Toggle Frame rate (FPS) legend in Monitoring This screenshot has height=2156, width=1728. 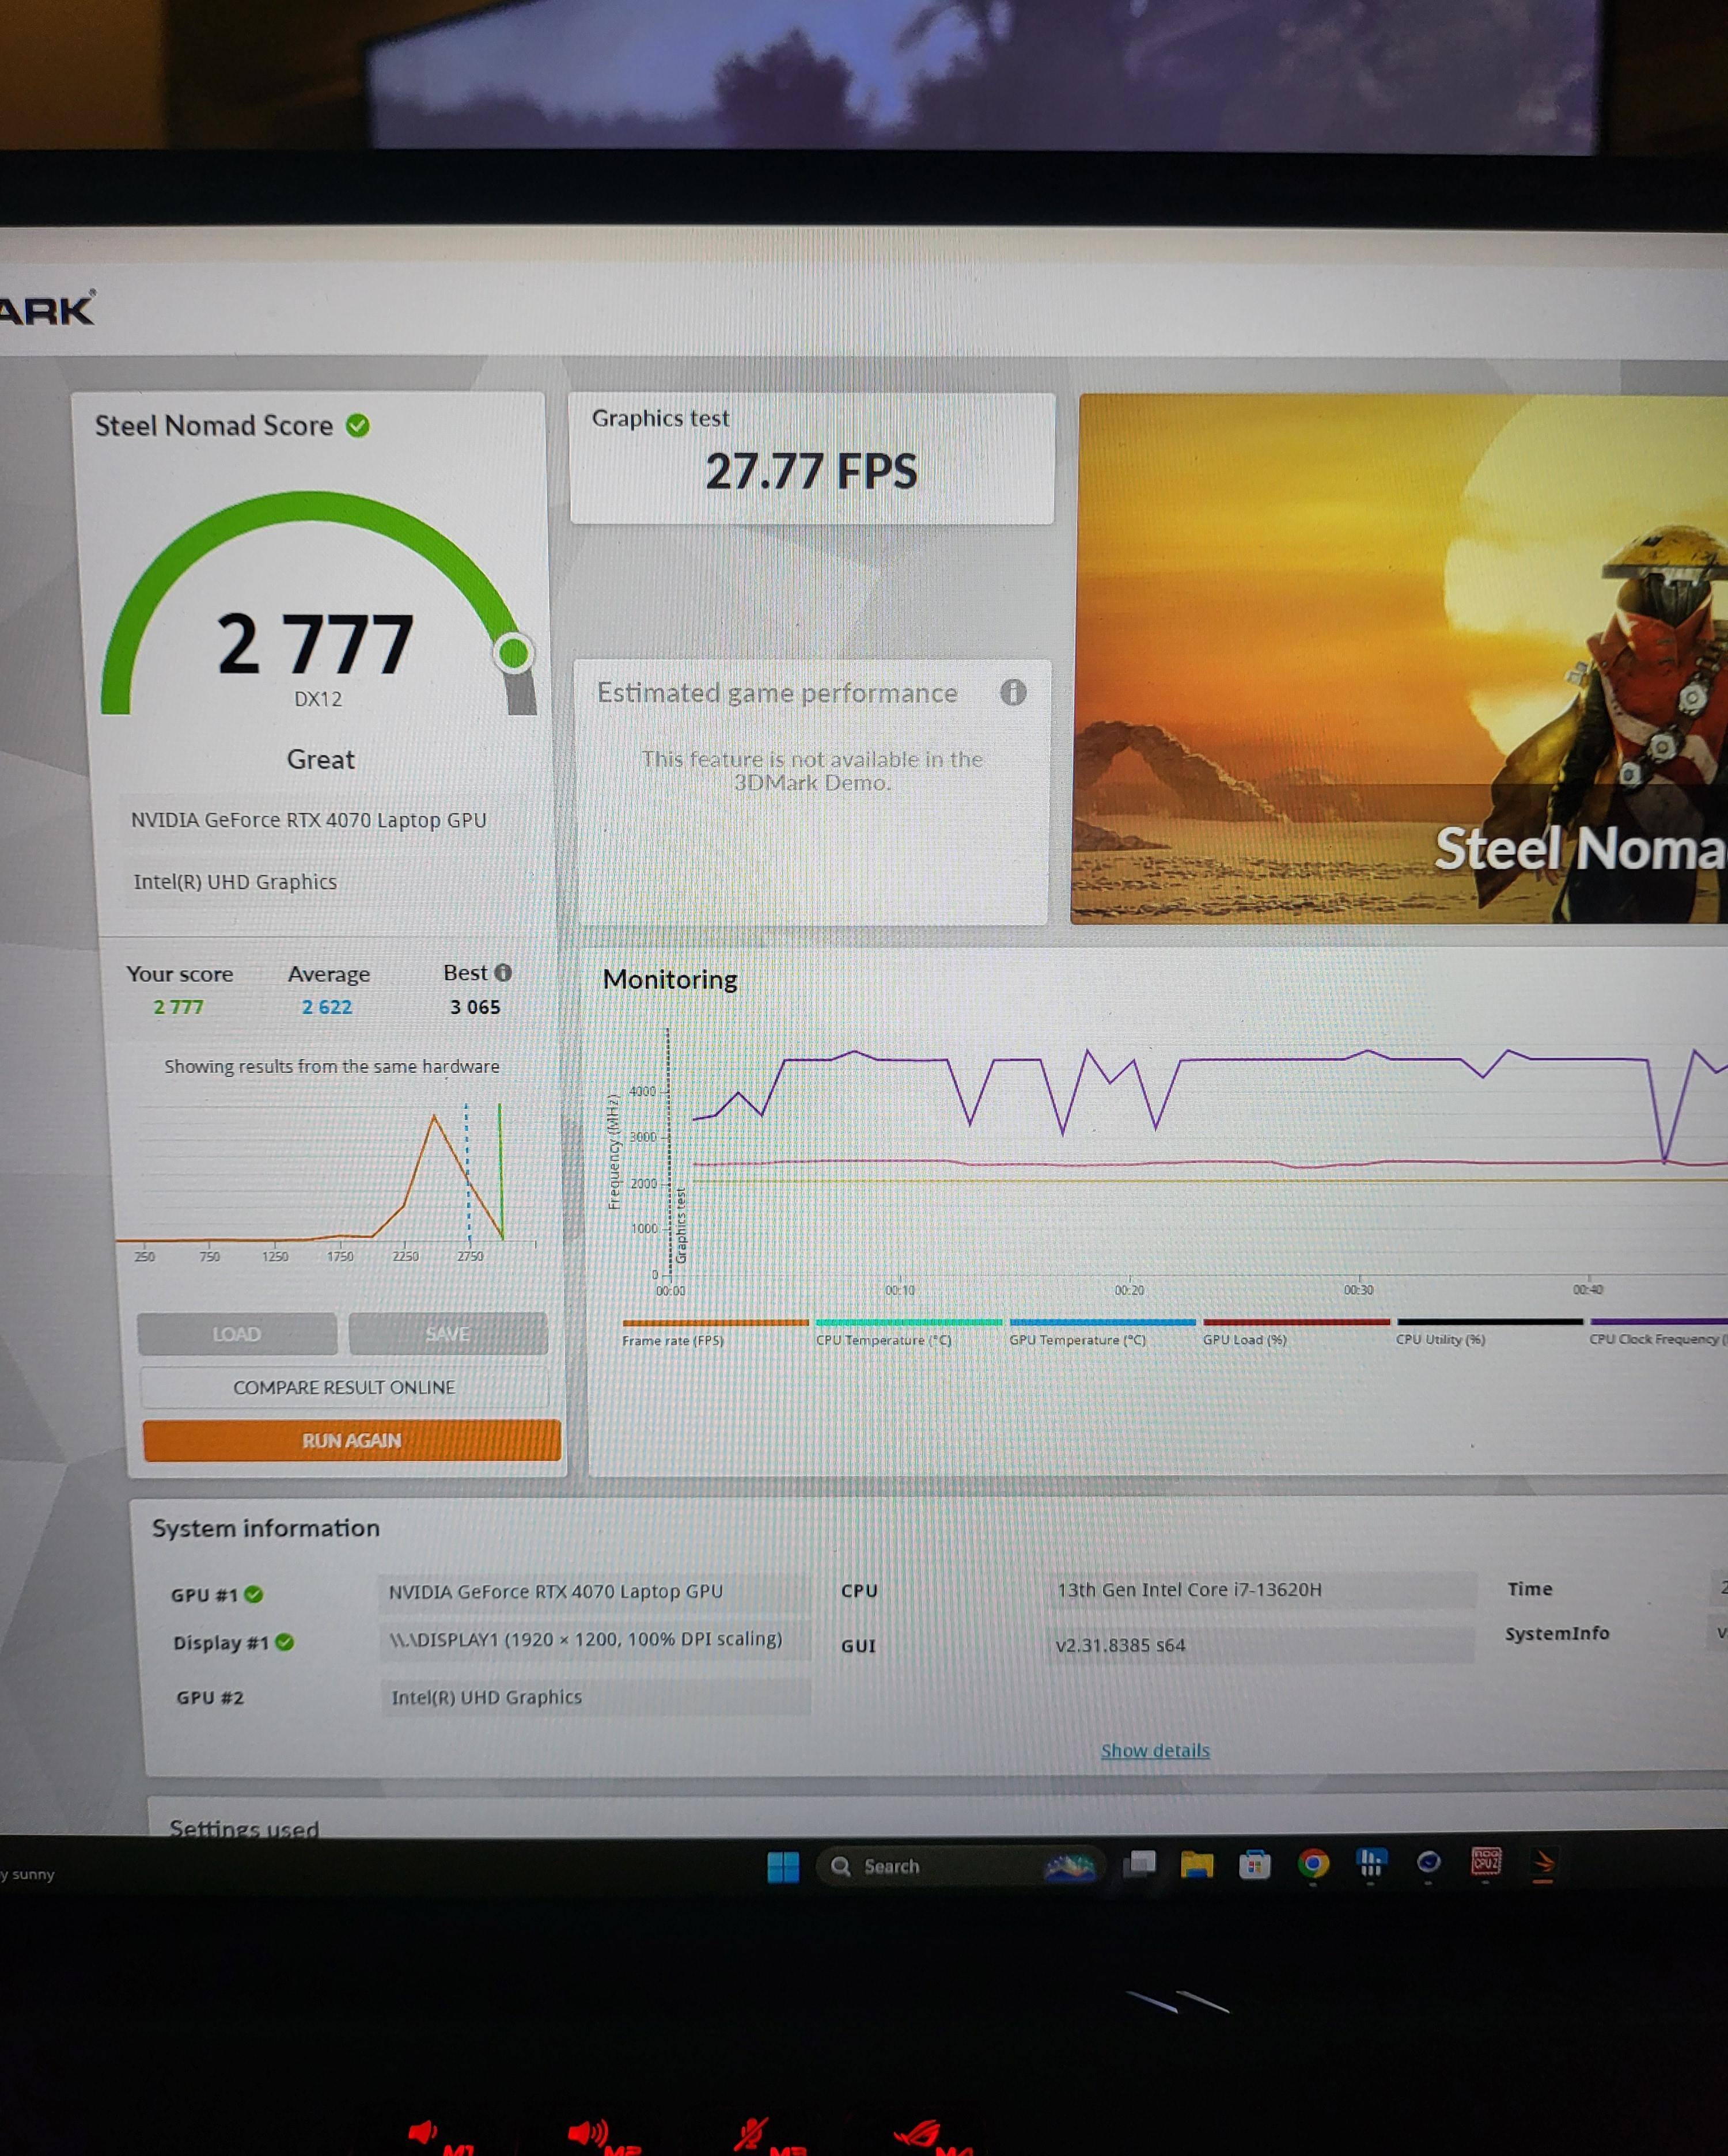click(672, 1340)
